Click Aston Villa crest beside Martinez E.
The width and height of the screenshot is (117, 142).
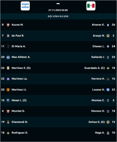(x=8, y=68)
